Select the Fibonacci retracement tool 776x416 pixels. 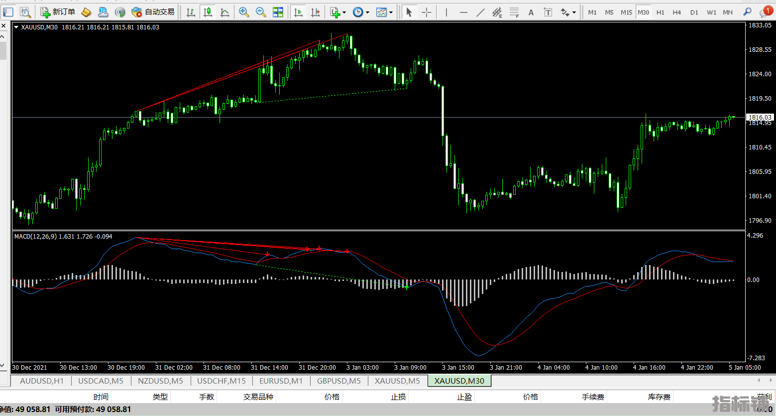coord(514,12)
